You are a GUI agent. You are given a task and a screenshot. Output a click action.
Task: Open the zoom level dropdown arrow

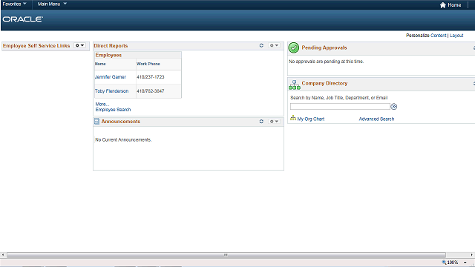[465, 263]
